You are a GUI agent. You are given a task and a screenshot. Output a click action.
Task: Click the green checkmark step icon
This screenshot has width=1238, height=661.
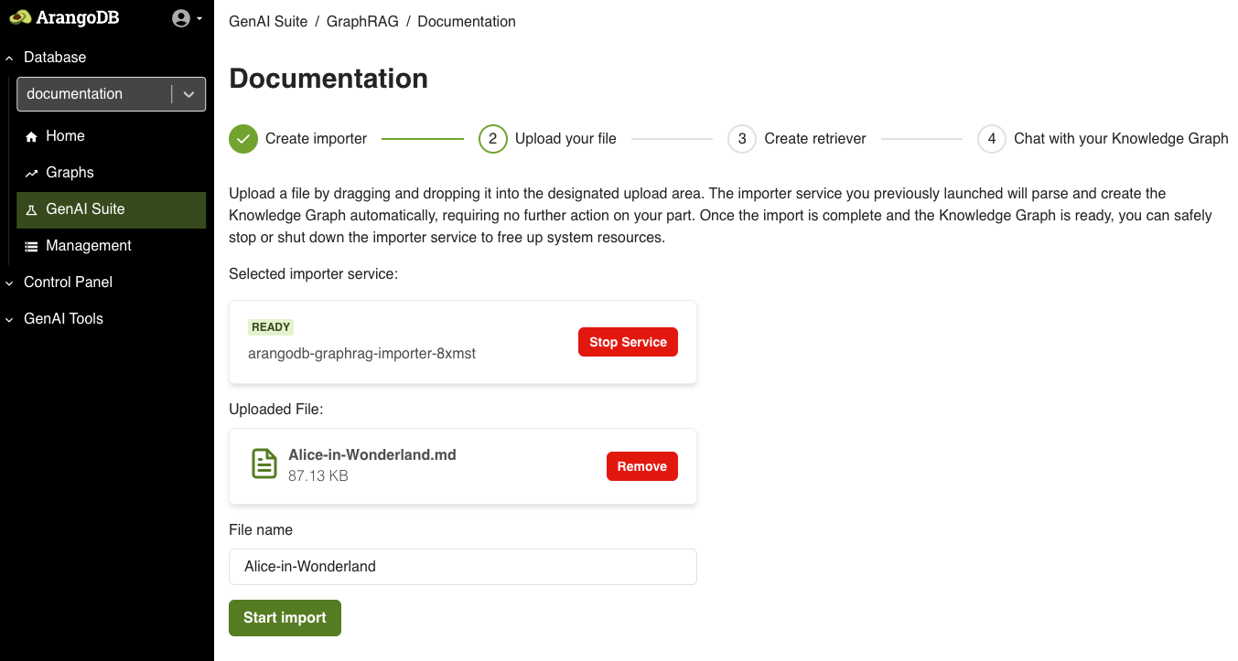click(x=243, y=139)
